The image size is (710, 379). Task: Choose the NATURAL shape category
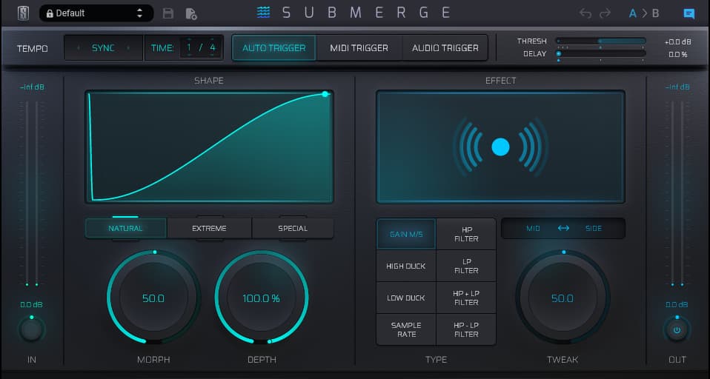coord(125,229)
